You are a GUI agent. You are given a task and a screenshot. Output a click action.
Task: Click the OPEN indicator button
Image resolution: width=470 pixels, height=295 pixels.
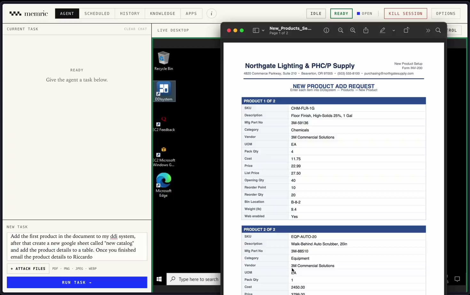coord(364,13)
